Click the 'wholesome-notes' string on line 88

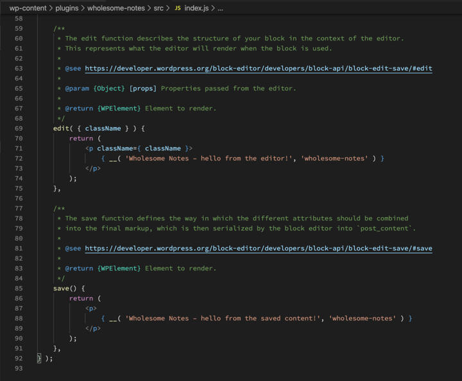(x=363, y=319)
